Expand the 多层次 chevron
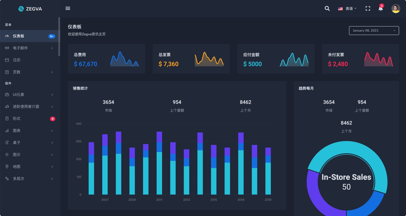Image resolution: width=406 pixels, height=216 pixels. click(52, 179)
